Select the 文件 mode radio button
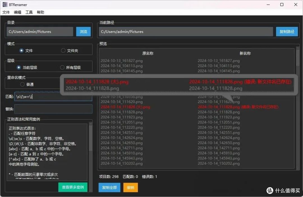Viewport: 303px width, 197px height. 21,50
